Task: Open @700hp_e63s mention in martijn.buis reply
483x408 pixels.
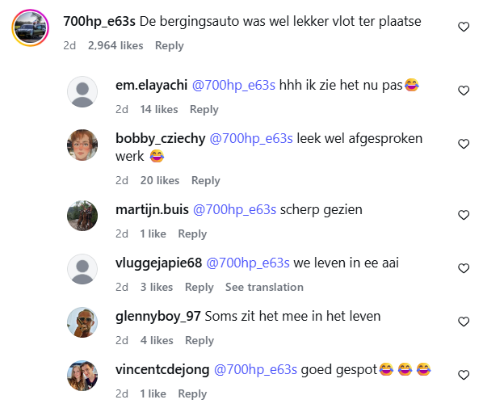Action: pyautogui.click(x=234, y=210)
